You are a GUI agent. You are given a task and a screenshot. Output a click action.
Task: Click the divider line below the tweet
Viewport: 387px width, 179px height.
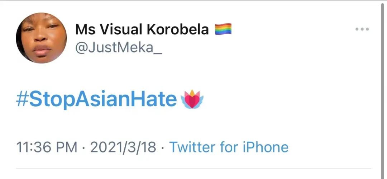tap(193, 168)
